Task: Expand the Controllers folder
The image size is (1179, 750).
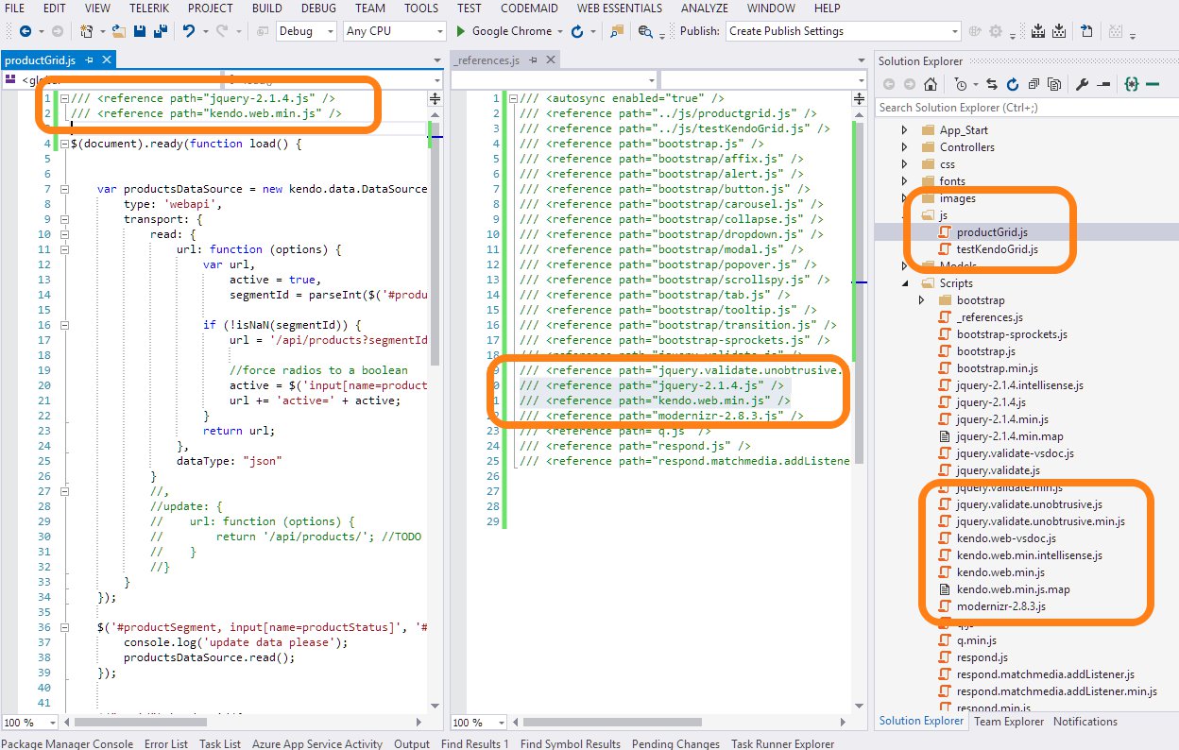Action: pos(904,147)
